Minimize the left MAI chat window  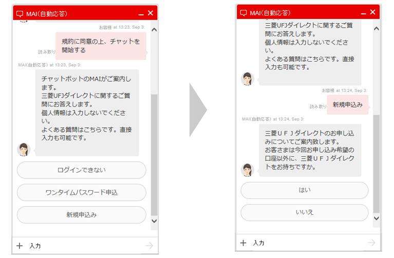(141, 14)
